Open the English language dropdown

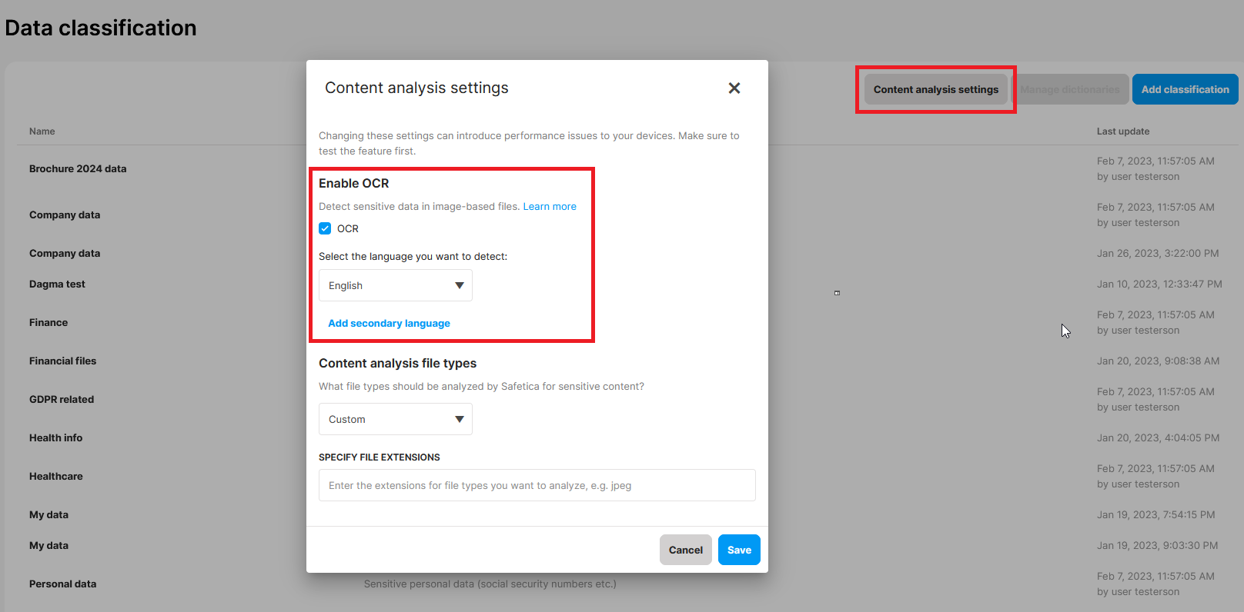pos(395,285)
